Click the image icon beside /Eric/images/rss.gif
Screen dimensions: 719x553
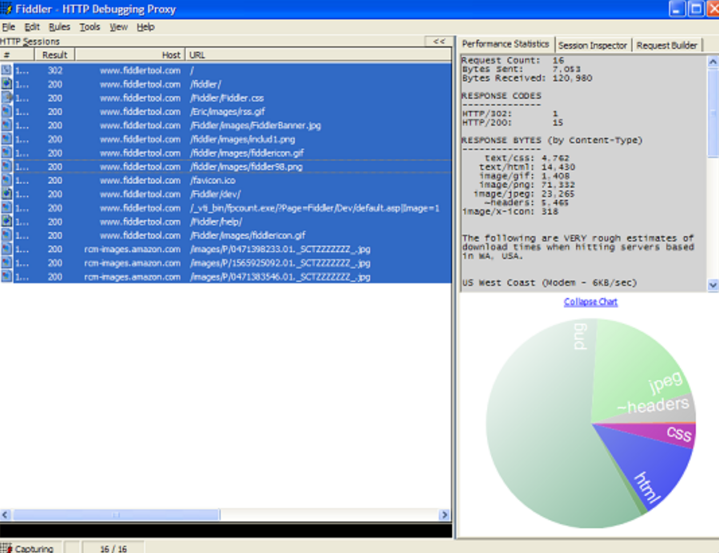click(x=6, y=111)
